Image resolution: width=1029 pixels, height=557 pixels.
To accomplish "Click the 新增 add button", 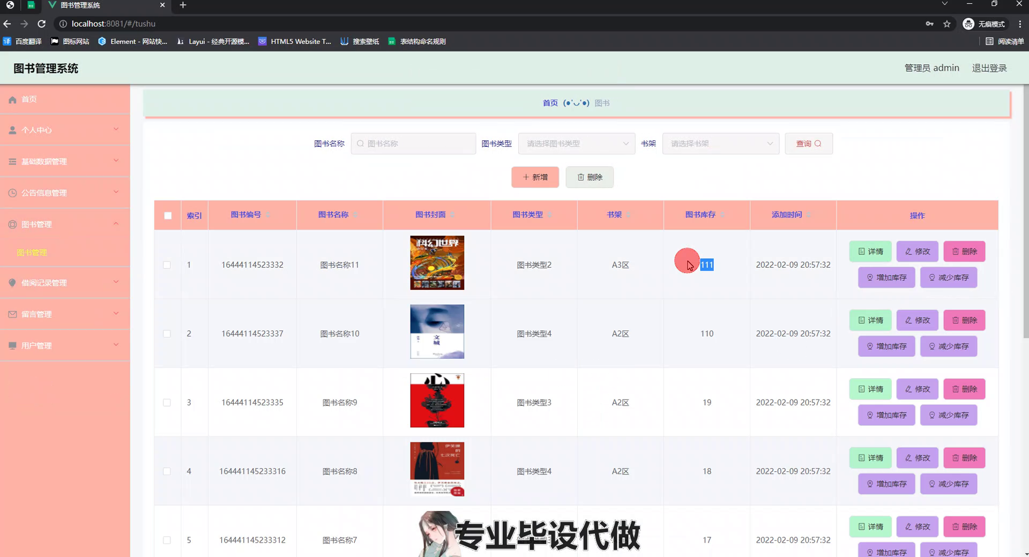I will click(535, 177).
